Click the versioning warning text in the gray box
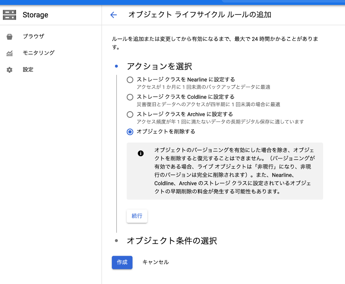The image size is (345, 284). (x=235, y=171)
